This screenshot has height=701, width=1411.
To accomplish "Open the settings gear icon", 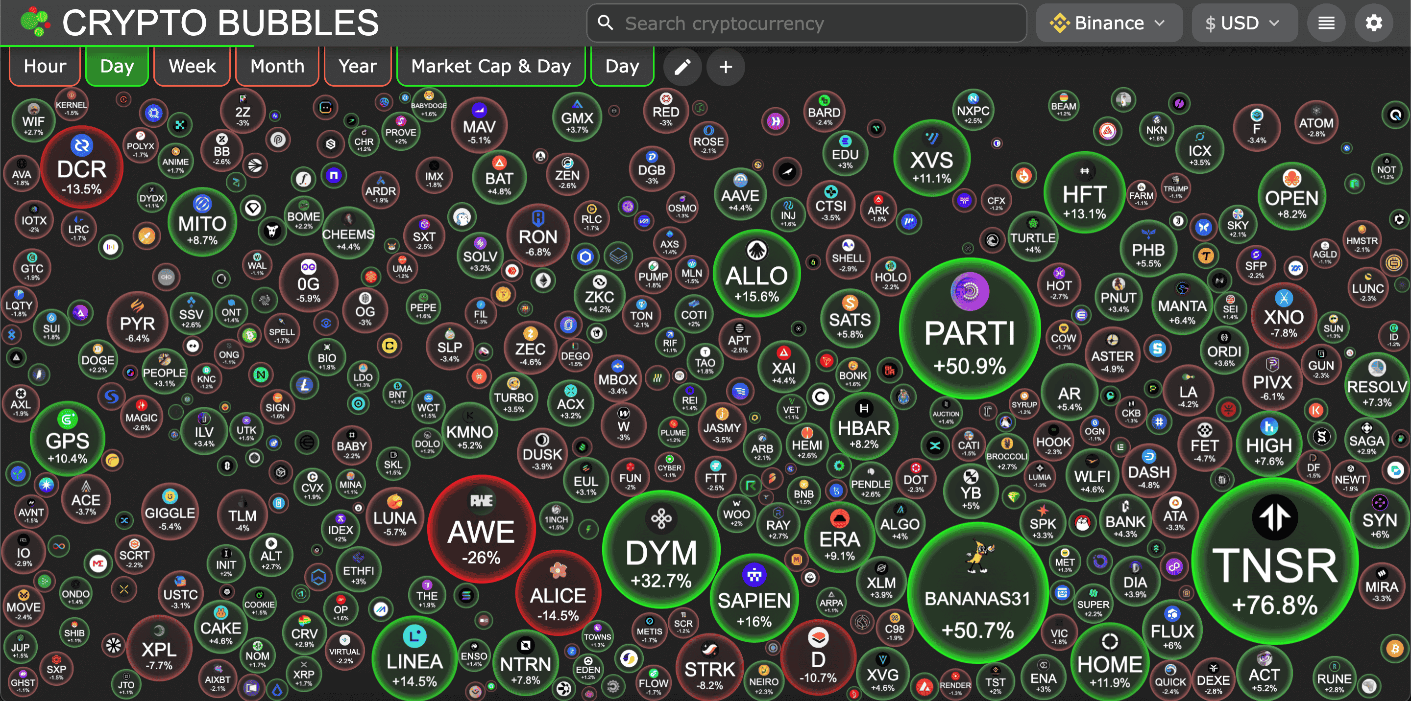I will tap(1373, 23).
